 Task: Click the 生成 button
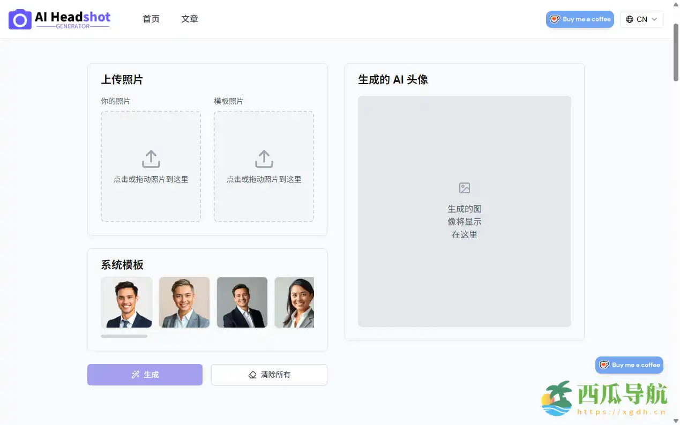tap(145, 375)
